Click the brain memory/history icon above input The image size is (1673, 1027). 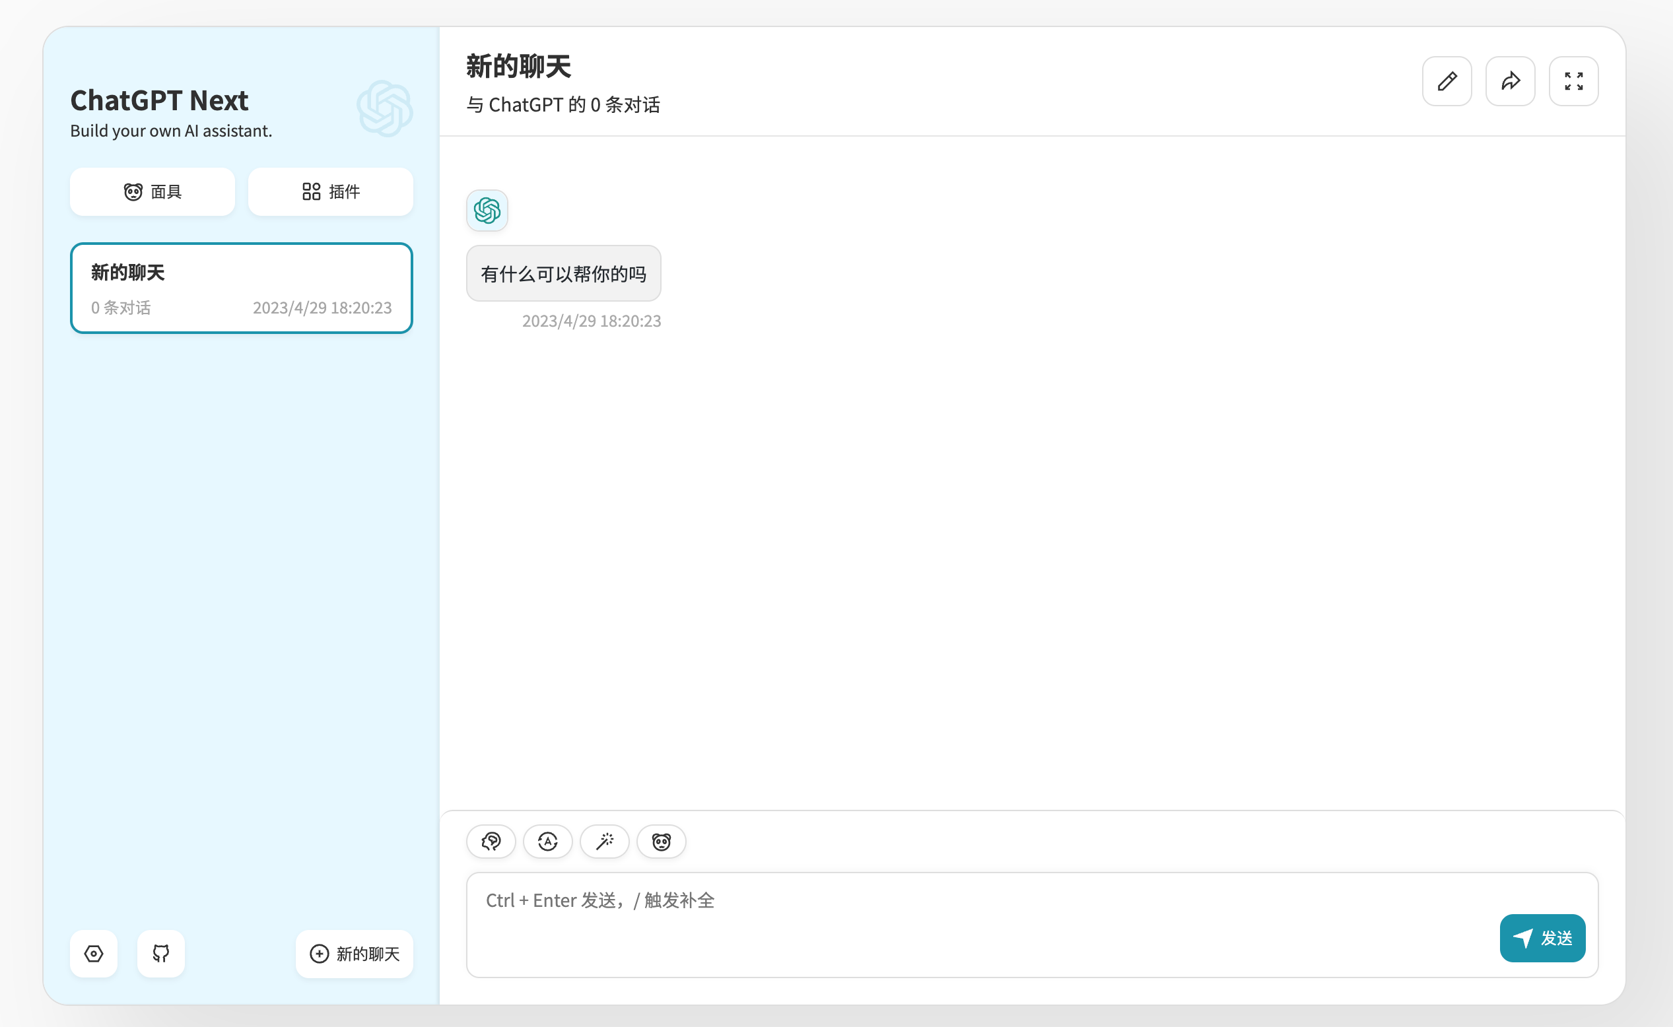click(x=491, y=842)
